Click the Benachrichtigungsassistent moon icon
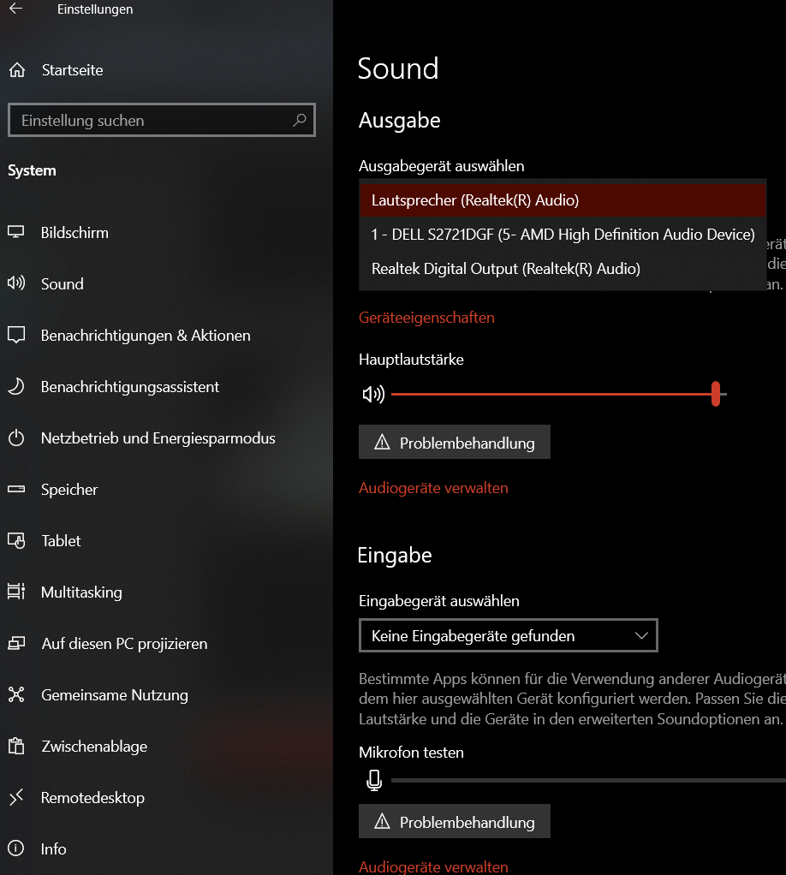This screenshot has height=875, width=786. (x=16, y=387)
